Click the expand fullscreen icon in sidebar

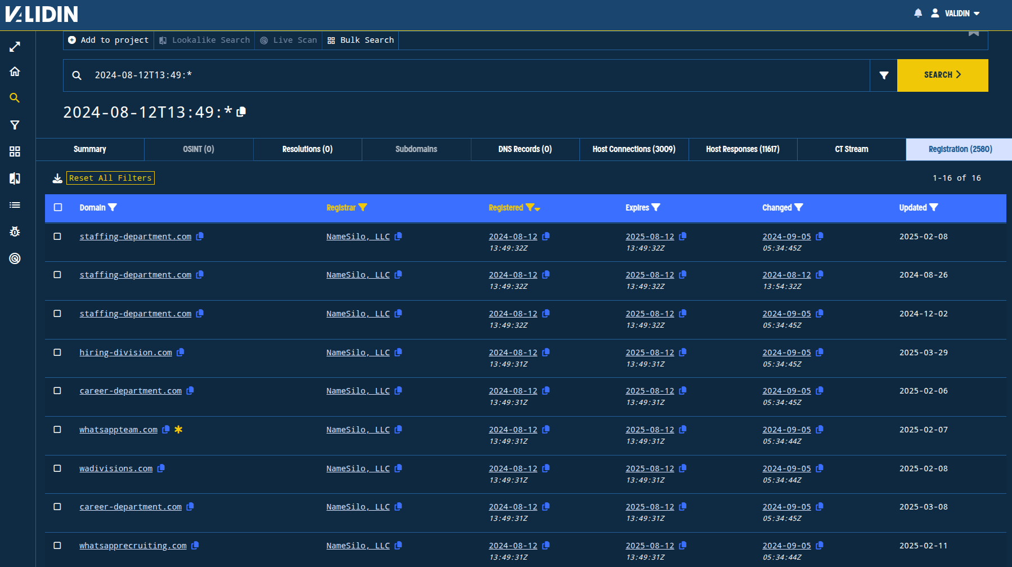pos(15,47)
